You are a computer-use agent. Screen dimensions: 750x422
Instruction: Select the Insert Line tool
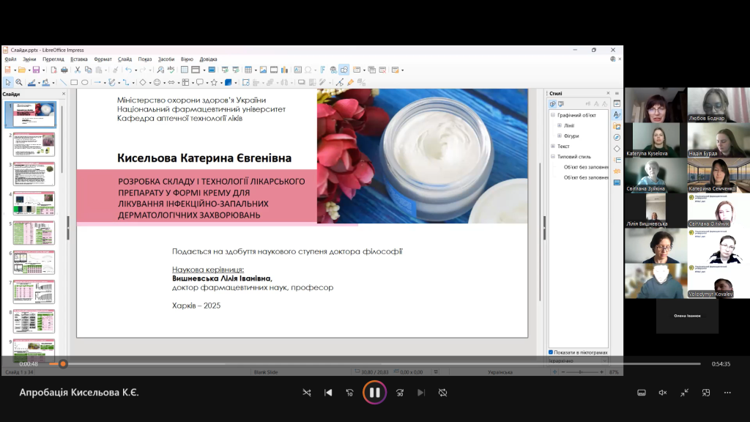pyautogui.click(x=63, y=82)
